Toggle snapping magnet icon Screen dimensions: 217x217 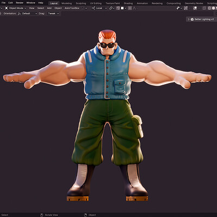pyautogui.click(x=118, y=8)
